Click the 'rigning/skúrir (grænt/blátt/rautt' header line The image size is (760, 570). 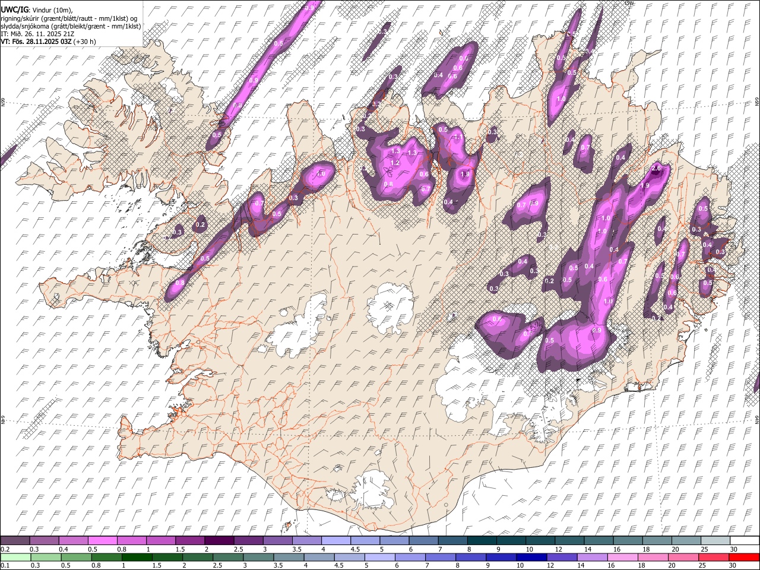pos(69,18)
